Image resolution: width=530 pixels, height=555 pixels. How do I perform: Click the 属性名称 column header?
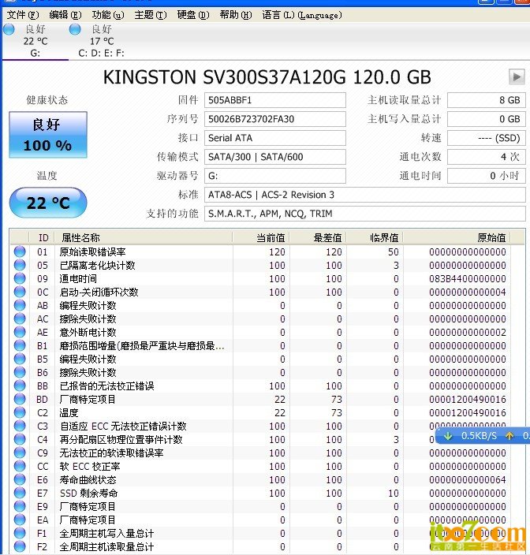tap(144, 237)
